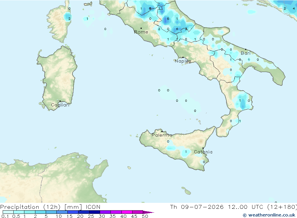The height and width of the screenshot is (218, 297).
Task: Select legend swatch between 0.1 and 0.5
Action: point(8,212)
